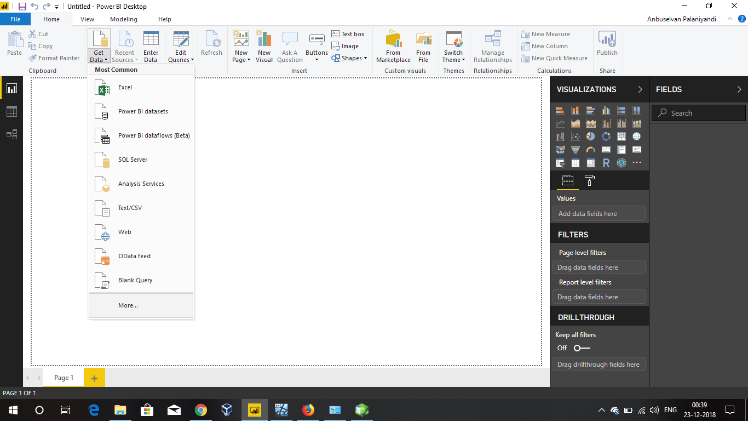Choose the Funnel visual
Screen dimensions: 748x421
click(x=576, y=150)
